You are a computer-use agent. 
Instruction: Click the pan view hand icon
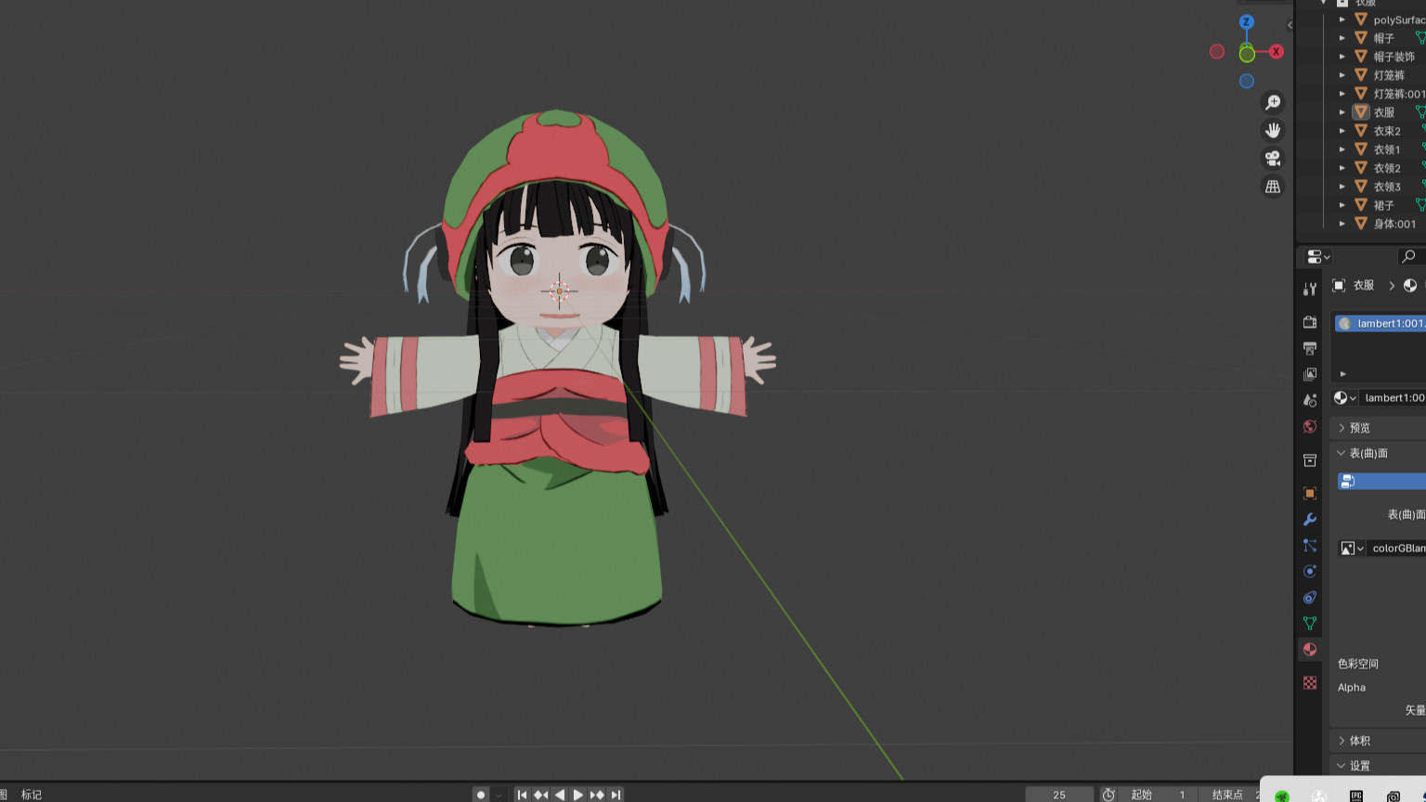point(1273,130)
